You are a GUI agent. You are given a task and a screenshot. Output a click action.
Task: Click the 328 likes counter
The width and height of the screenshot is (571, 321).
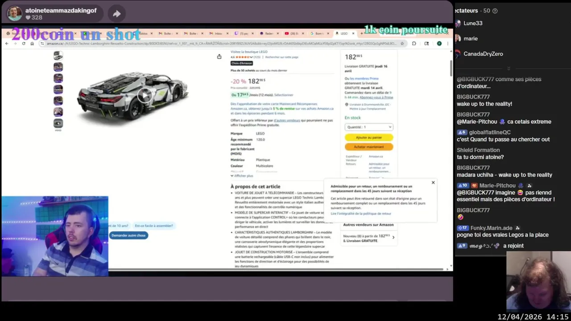[x=34, y=18]
